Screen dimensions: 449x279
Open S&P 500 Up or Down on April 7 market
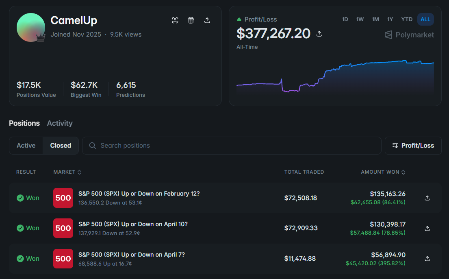[132, 255]
